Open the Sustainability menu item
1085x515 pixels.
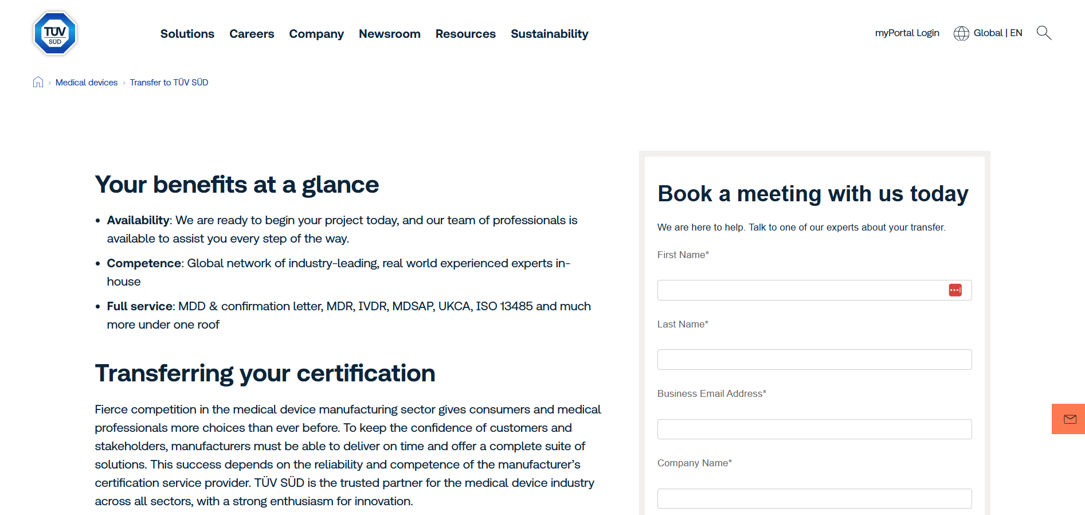(x=549, y=34)
